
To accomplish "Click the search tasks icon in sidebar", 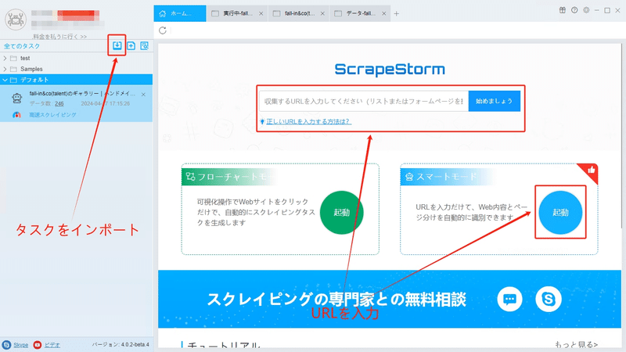I will coord(145,46).
